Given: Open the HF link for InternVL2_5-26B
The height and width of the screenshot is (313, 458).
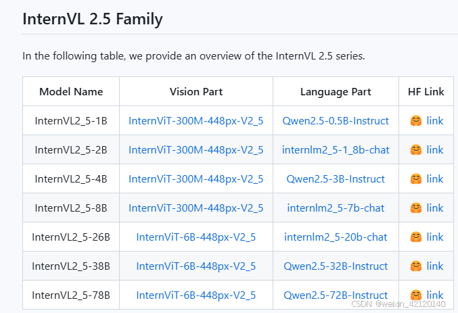Looking at the screenshot, I should tap(435, 237).
